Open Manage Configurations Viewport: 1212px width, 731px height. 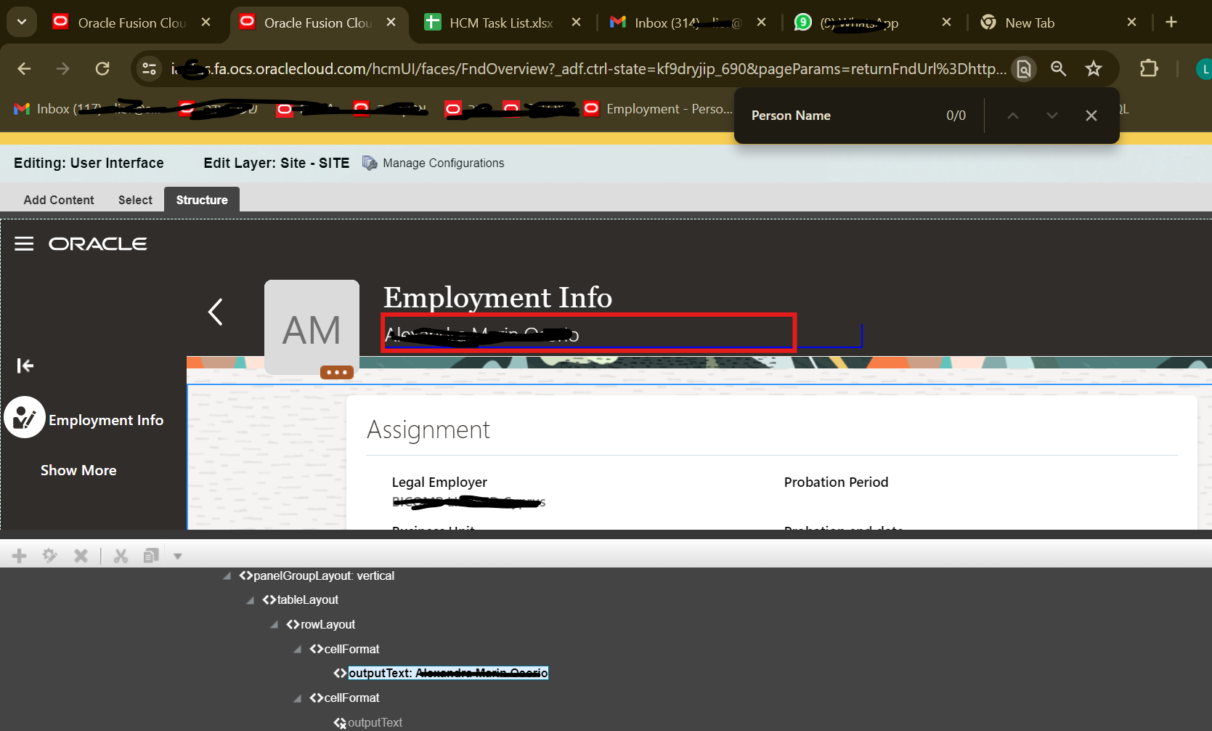pyautogui.click(x=444, y=163)
